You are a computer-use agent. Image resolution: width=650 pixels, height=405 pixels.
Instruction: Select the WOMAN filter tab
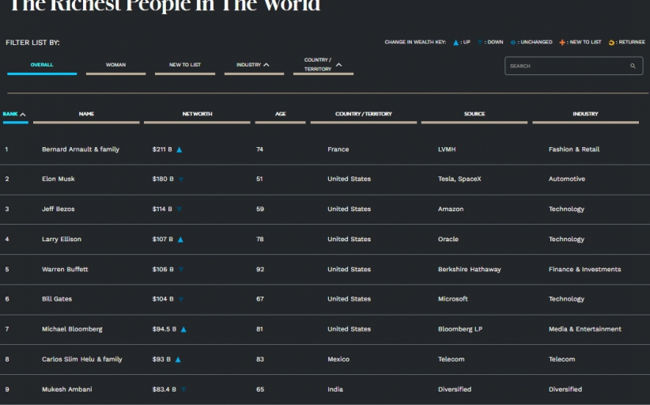pos(115,65)
